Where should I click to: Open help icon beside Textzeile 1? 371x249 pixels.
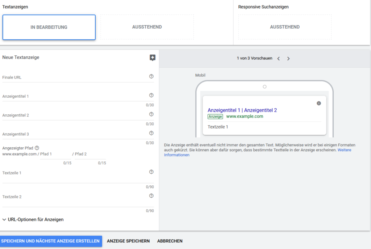(151, 172)
